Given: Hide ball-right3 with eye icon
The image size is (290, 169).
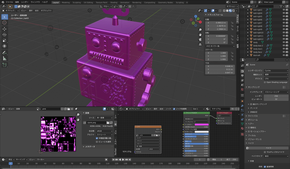Looking at the screenshot, I should [x=284, y=10].
